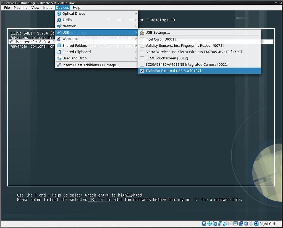Click the USB devices icon in status bar
The image size is (283, 228).
pos(225,224)
